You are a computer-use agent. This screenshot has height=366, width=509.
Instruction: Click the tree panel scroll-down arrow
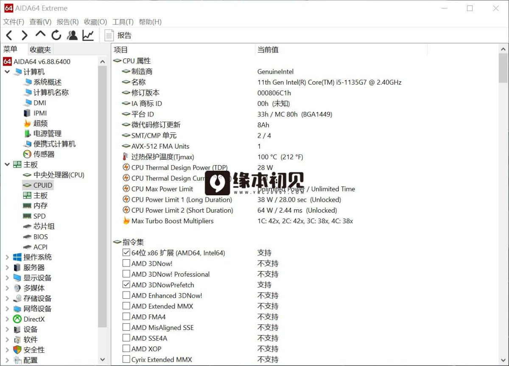tap(102, 360)
